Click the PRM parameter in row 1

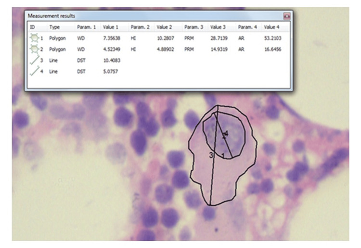(x=189, y=38)
